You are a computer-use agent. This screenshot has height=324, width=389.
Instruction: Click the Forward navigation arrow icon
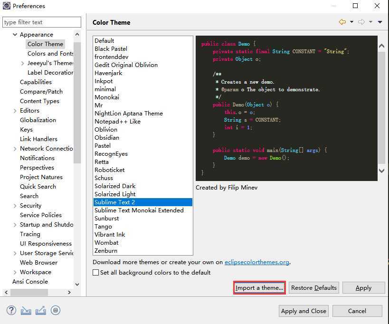[361, 22]
